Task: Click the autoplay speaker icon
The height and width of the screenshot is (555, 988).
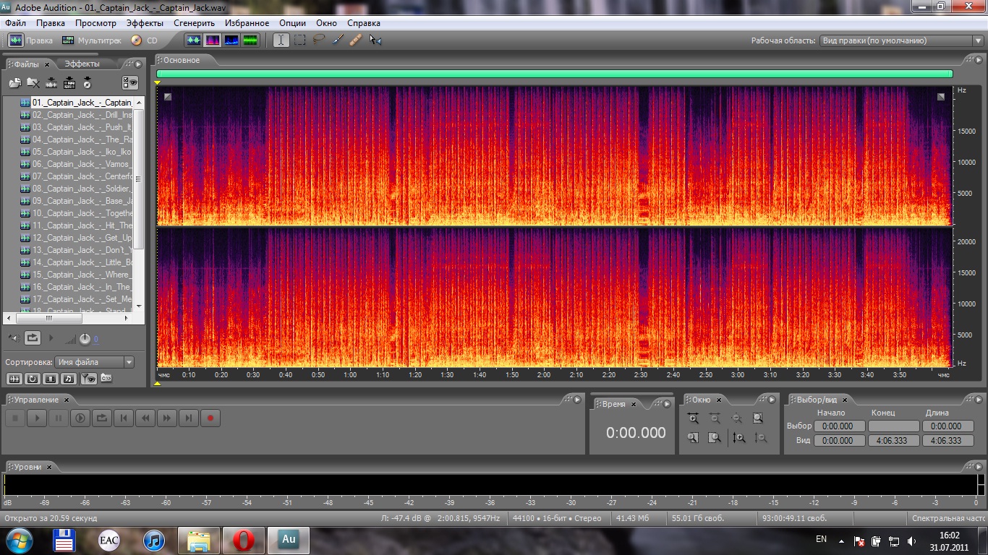Action: coord(13,337)
